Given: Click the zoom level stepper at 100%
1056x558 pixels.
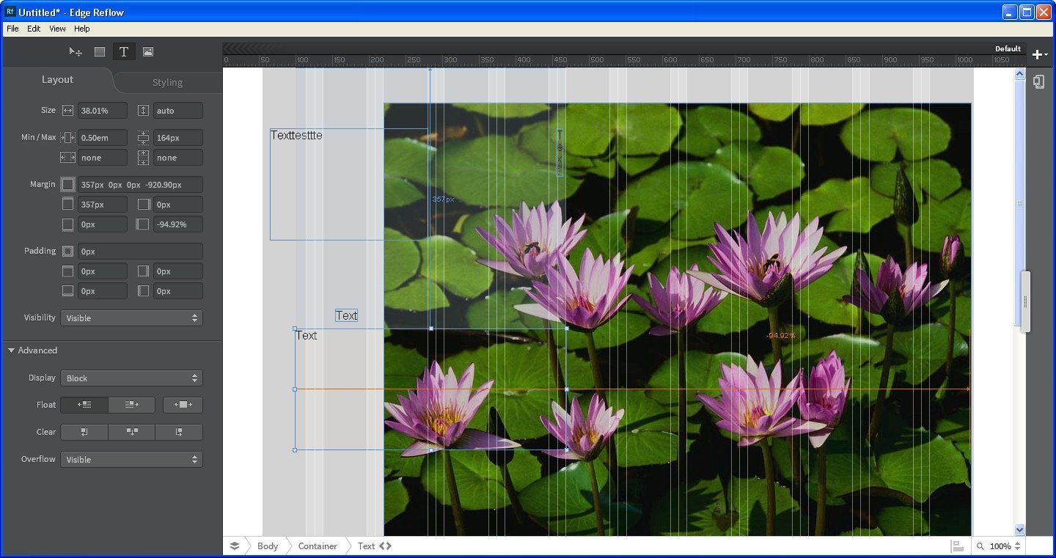Looking at the screenshot, I should pyautogui.click(x=1018, y=546).
